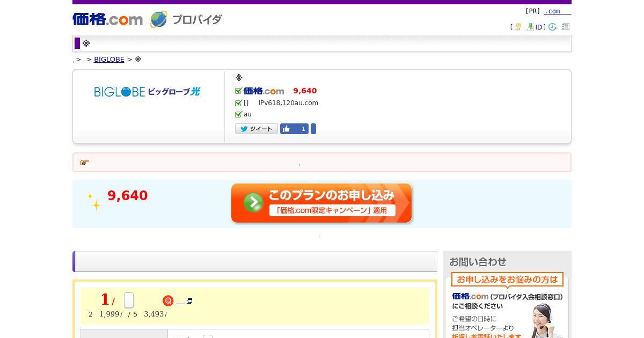The height and width of the screenshot is (338, 644).
Task: Click the pointing hand icon in notice bar
Action: point(85,163)
